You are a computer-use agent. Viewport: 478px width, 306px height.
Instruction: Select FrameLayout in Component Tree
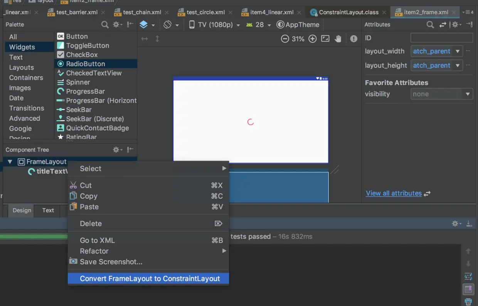(46, 162)
